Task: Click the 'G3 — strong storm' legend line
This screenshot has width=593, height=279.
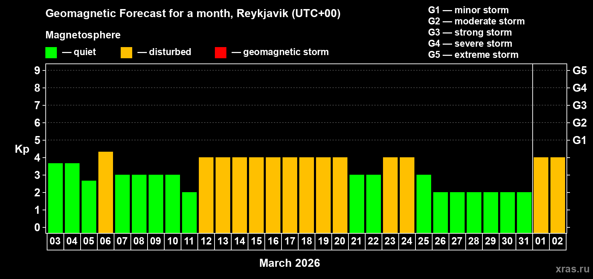Action: [x=470, y=32]
